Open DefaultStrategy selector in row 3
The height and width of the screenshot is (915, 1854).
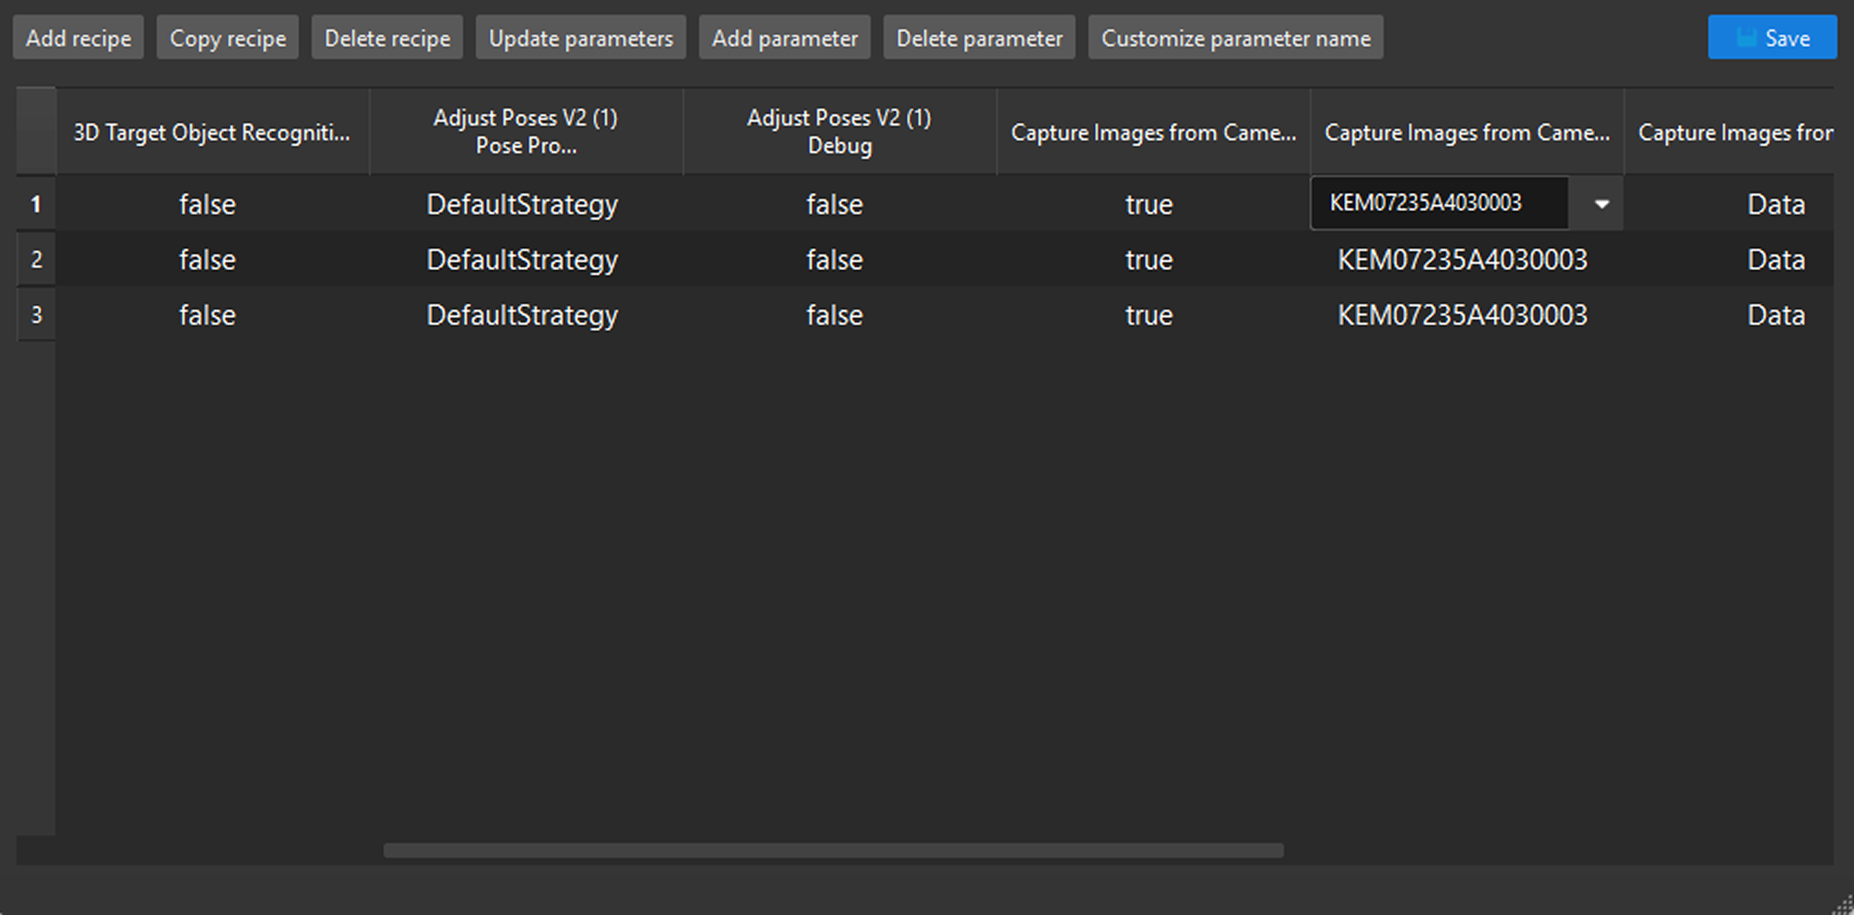[x=522, y=314]
